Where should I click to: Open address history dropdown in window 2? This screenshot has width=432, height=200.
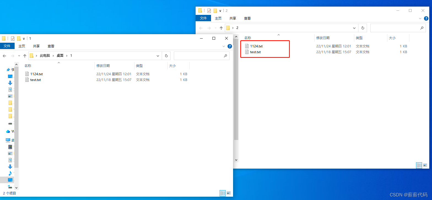tap(354, 28)
